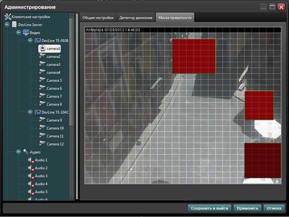Open the Клиентские настройки wrench icon

click(x=8, y=17)
